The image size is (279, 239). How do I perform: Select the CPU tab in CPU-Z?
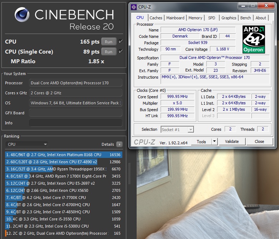click(140, 18)
